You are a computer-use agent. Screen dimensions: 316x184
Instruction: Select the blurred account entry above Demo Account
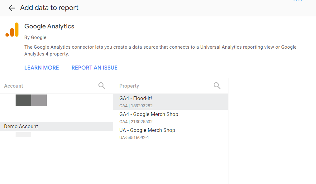click(x=31, y=100)
